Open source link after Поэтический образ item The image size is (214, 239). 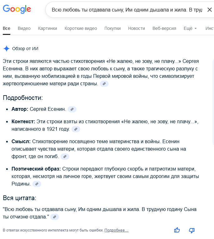(37, 184)
